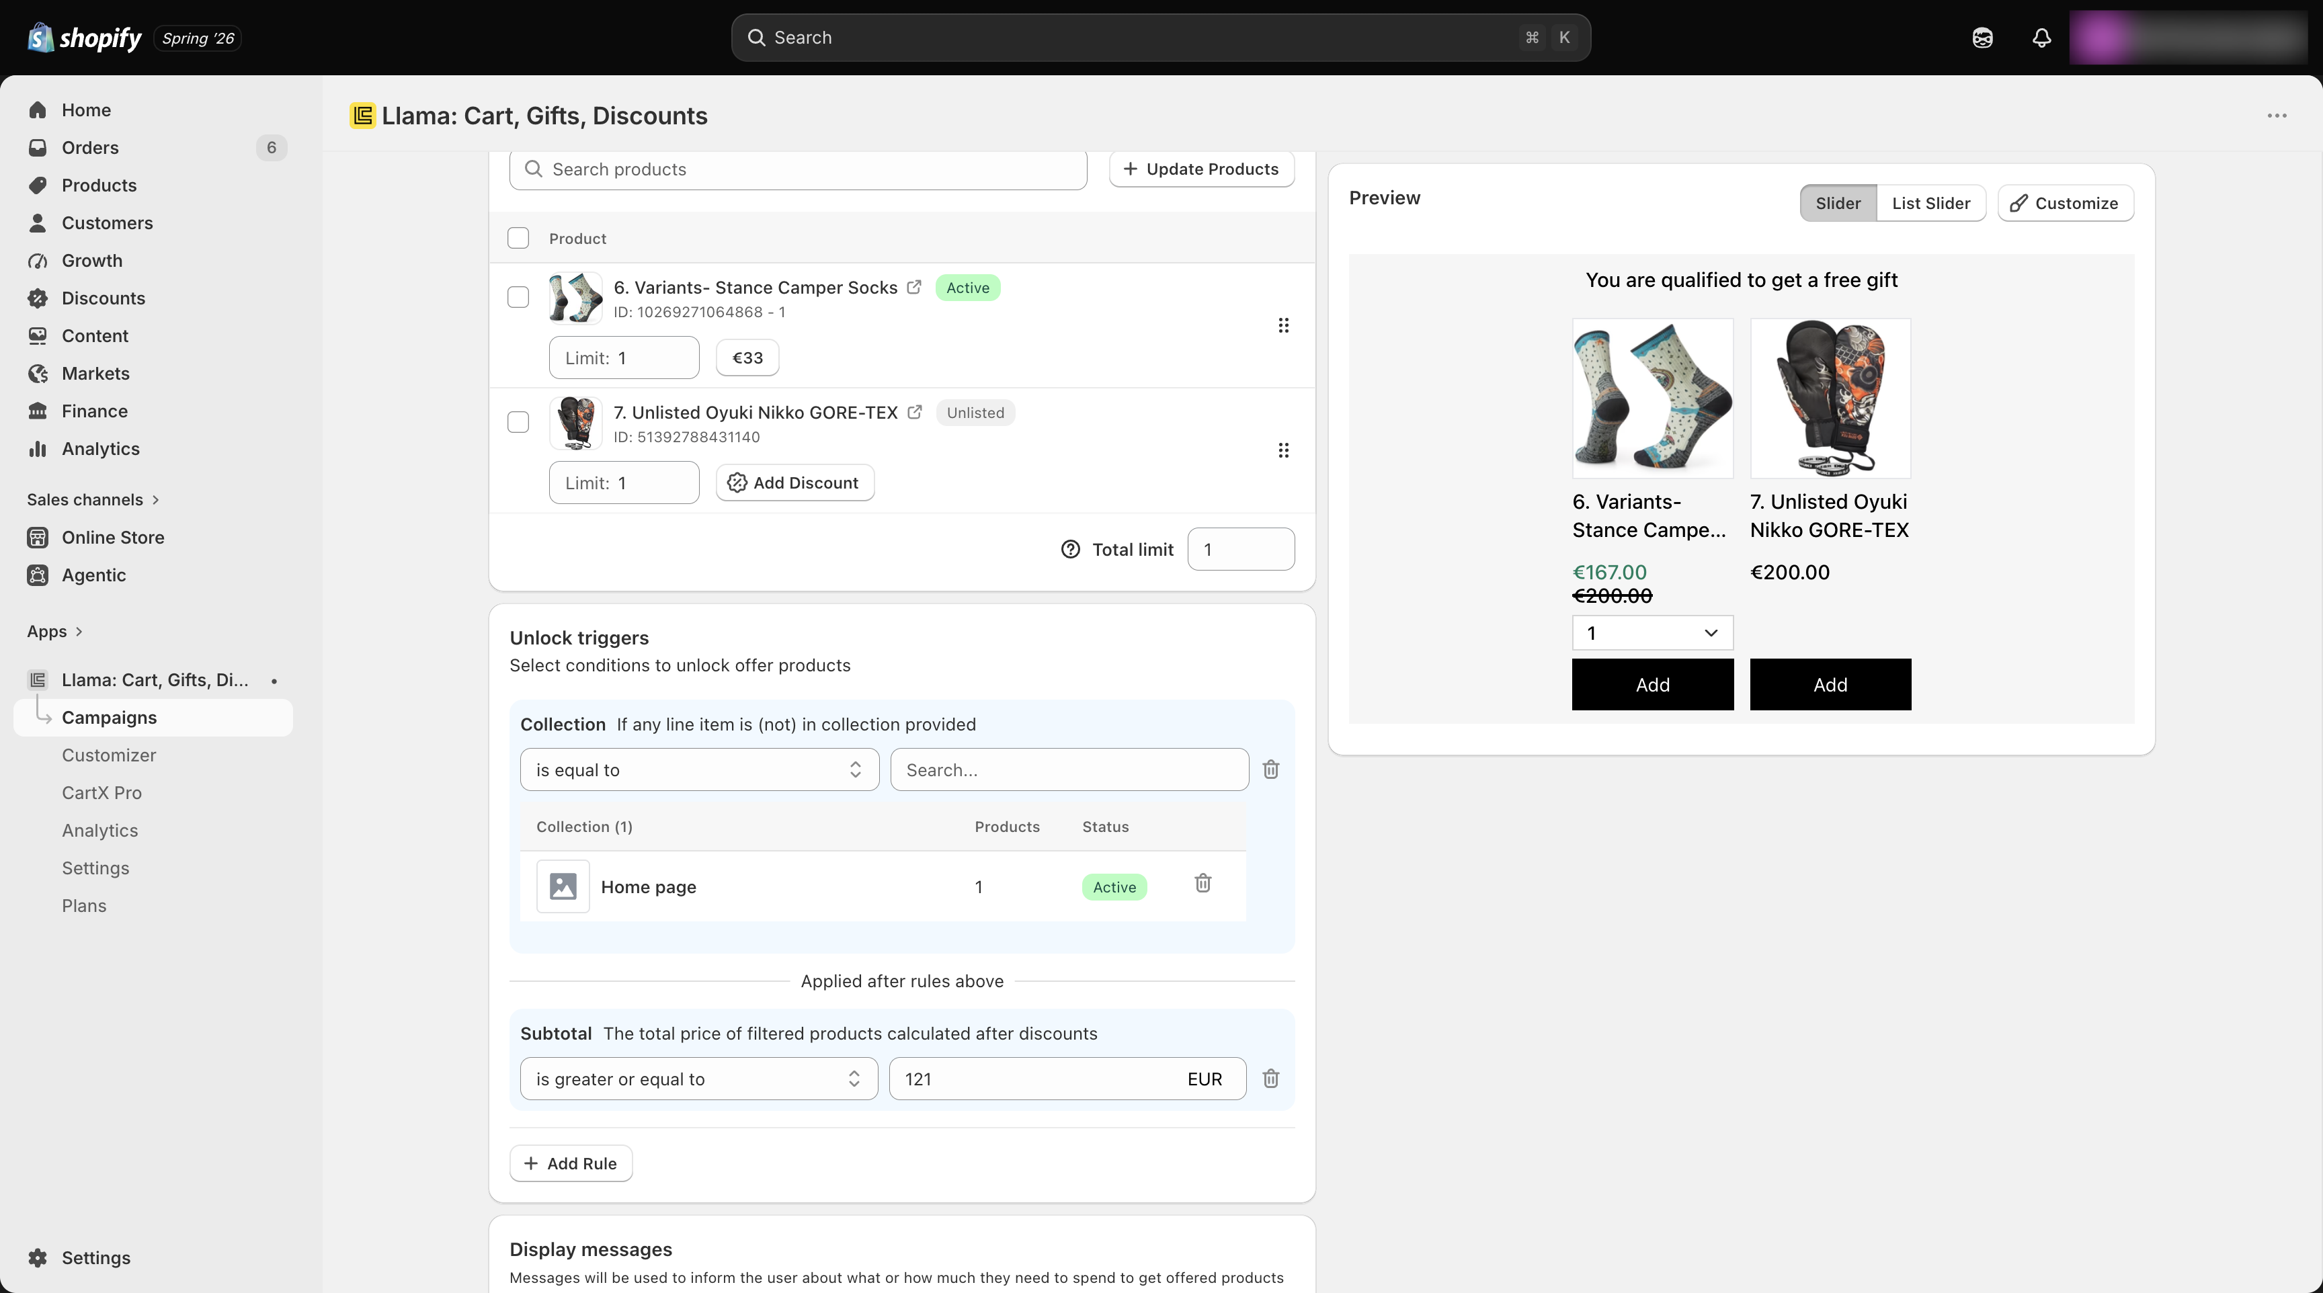
Task: Switch preview to List Slider view
Action: point(1930,203)
